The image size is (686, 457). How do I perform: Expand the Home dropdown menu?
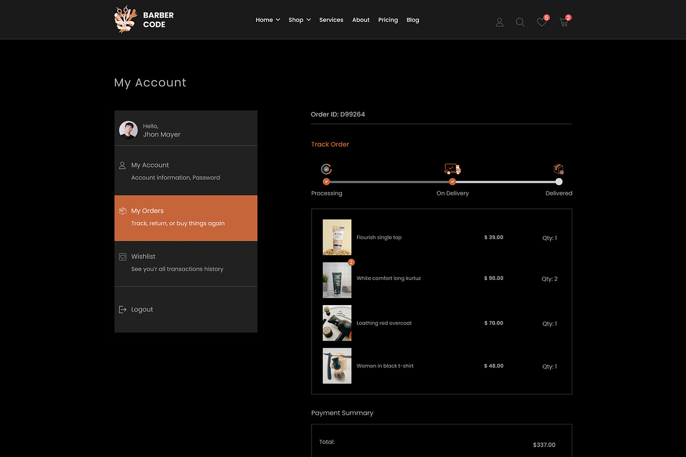(x=268, y=20)
